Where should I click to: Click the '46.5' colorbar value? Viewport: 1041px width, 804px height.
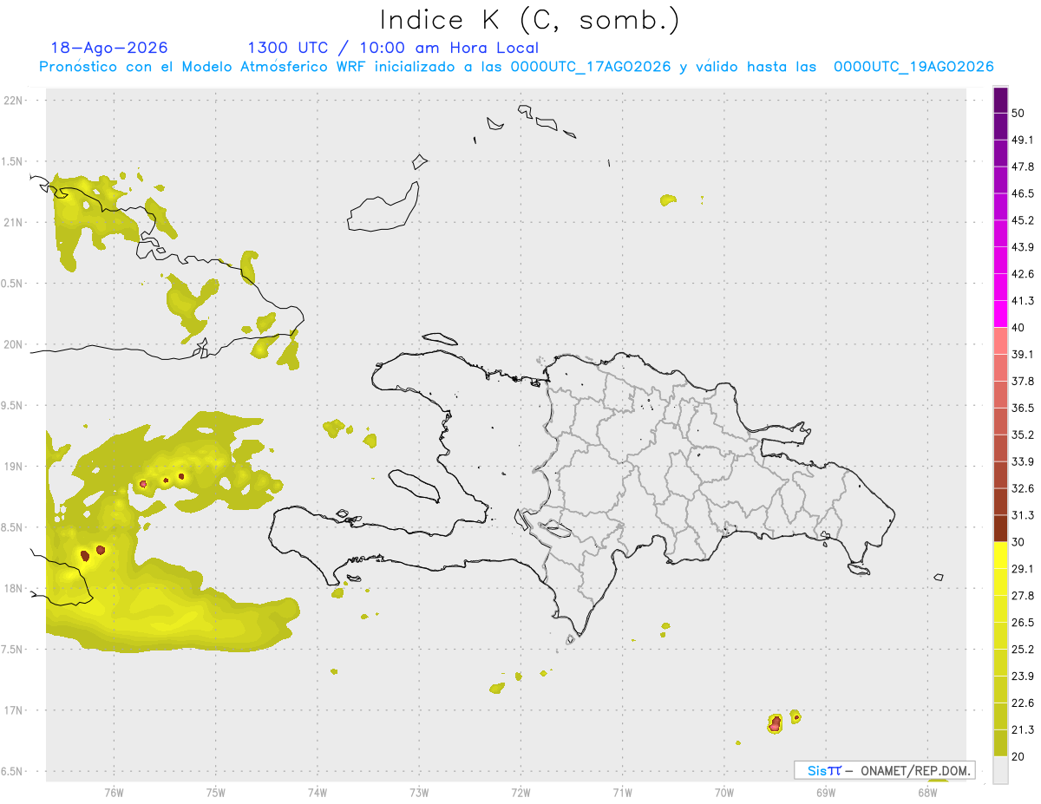click(x=1023, y=193)
